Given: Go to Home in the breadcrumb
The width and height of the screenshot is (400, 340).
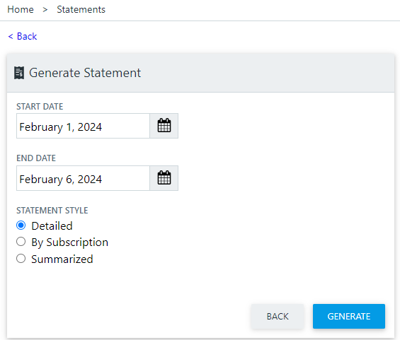Looking at the screenshot, I should tap(21, 9).
